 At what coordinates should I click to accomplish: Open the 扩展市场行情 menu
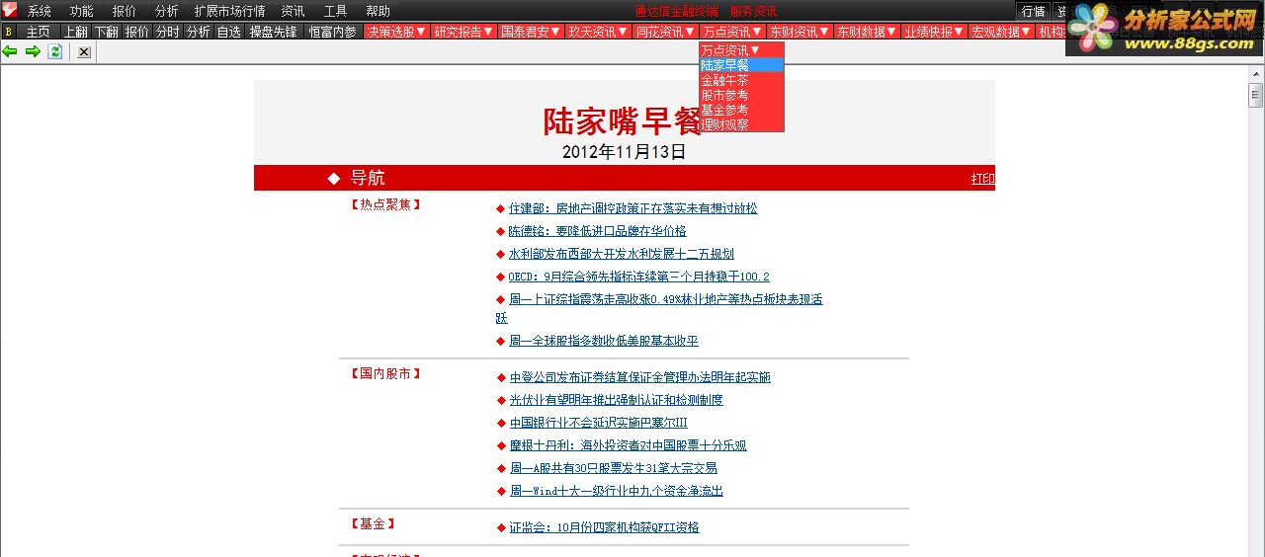point(229,11)
